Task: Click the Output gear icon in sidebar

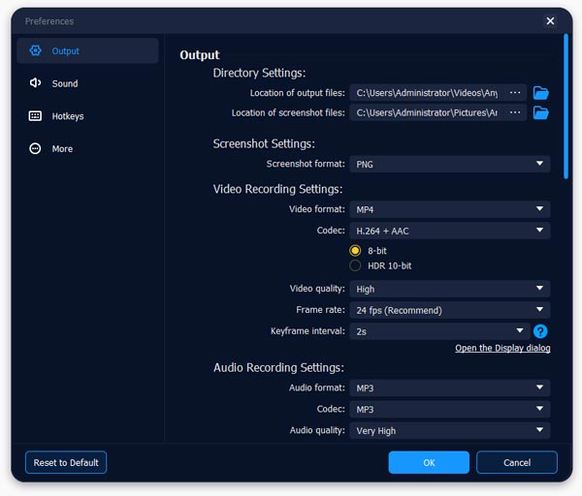Action: [x=36, y=50]
